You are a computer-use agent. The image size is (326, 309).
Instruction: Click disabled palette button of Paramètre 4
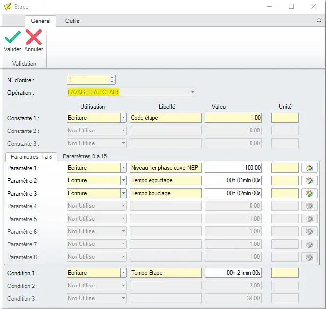pyautogui.click(x=309, y=206)
